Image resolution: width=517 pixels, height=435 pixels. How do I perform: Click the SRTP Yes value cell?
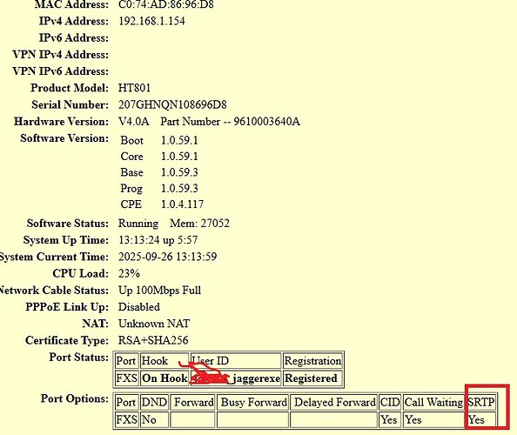pos(481,420)
